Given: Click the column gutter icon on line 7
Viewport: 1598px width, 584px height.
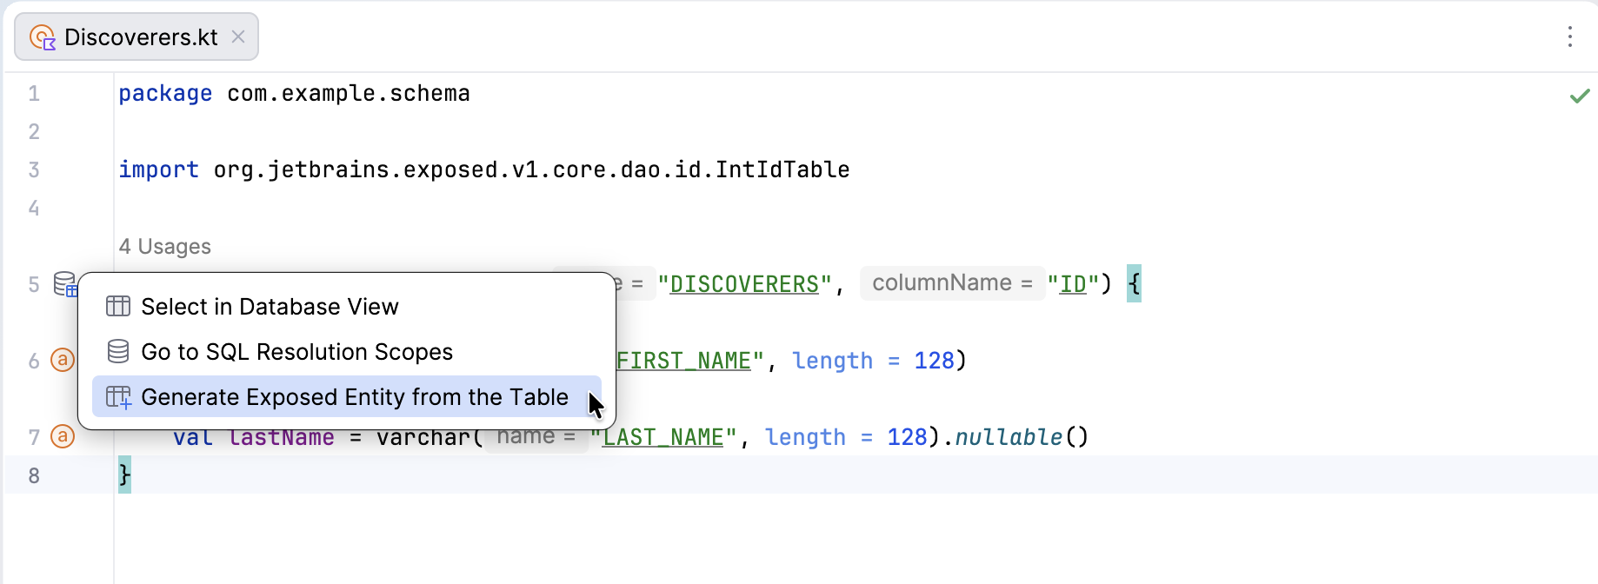Looking at the screenshot, I should point(63,436).
